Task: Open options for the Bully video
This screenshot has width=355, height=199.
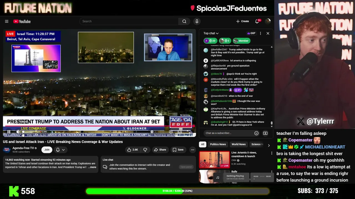Action: (272, 172)
